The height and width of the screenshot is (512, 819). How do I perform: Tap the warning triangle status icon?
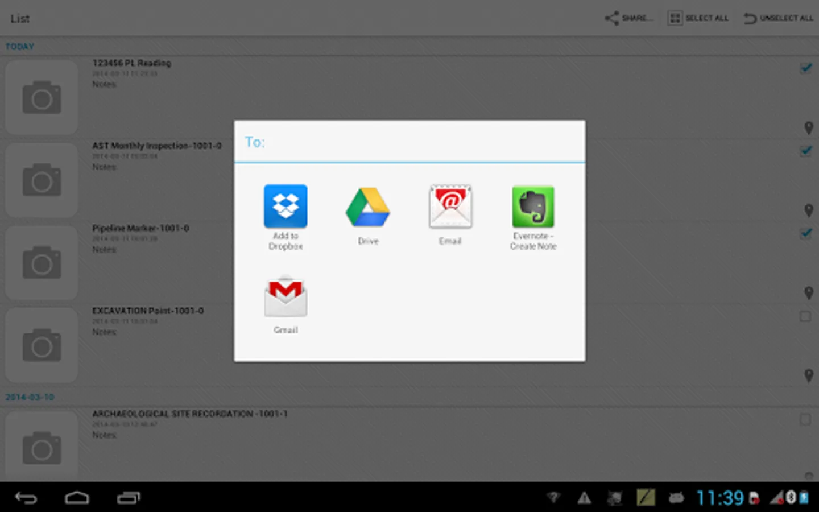(584, 498)
